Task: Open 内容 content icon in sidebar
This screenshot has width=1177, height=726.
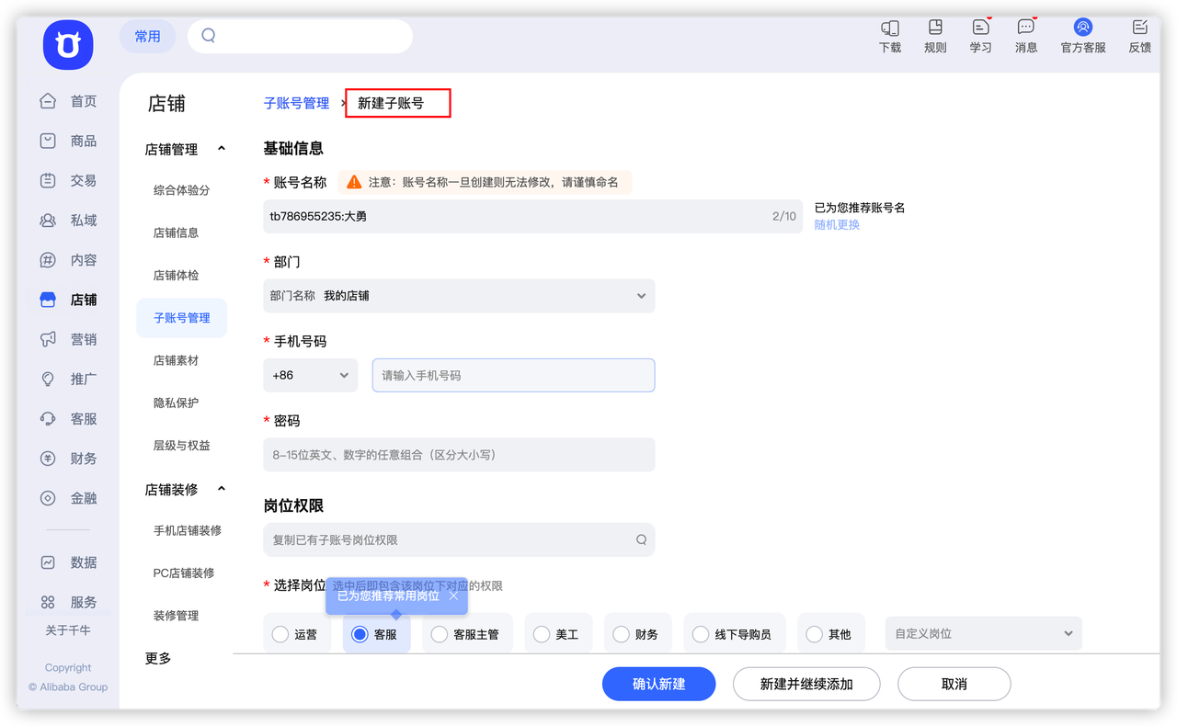Action: (48, 260)
